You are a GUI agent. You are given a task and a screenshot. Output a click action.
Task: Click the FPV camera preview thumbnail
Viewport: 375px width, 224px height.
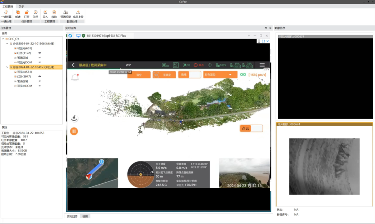(244, 173)
